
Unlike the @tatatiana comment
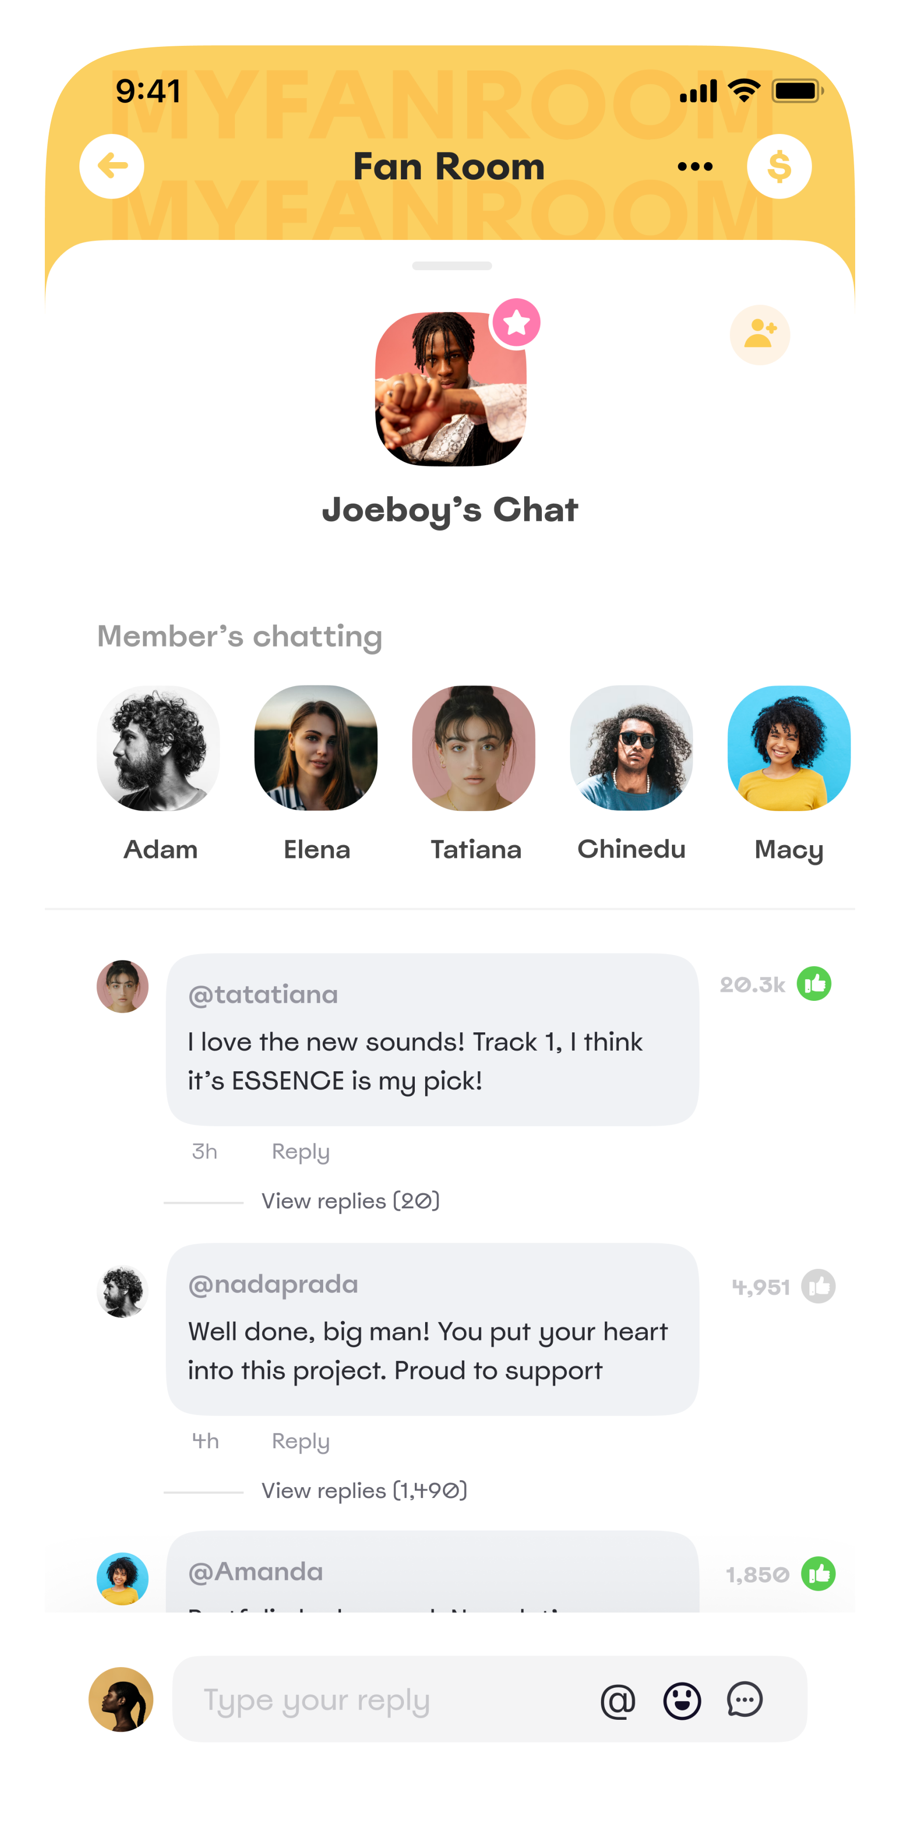coord(814,984)
